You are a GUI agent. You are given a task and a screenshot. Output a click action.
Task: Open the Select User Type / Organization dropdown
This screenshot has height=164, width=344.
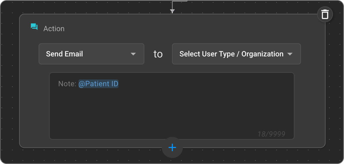(236, 54)
